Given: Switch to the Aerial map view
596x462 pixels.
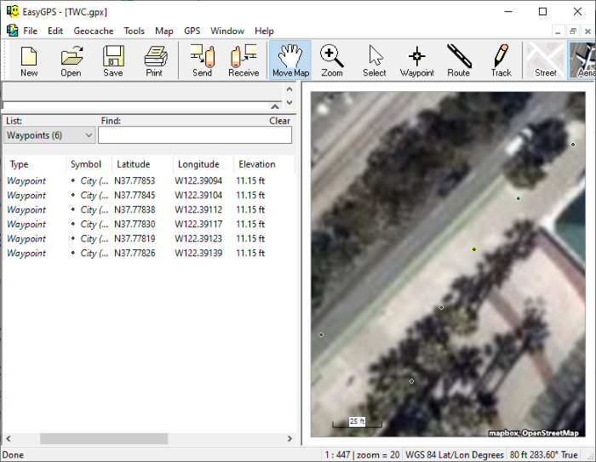Looking at the screenshot, I should click(x=582, y=60).
